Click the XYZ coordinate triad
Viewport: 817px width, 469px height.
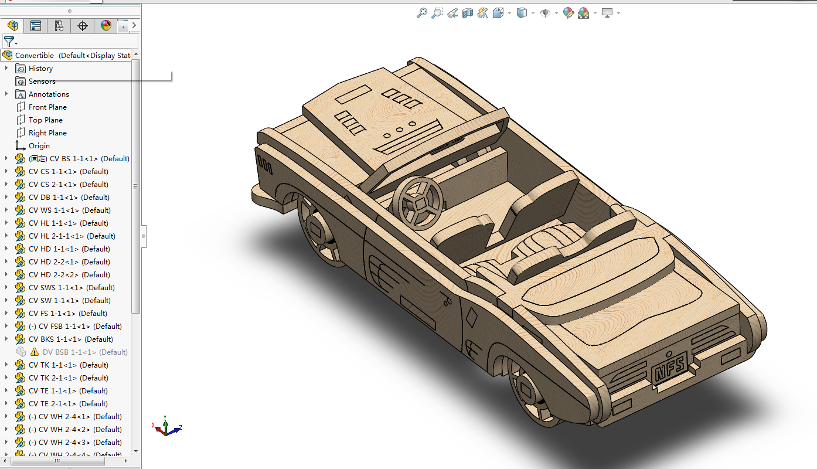click(167, 427)
